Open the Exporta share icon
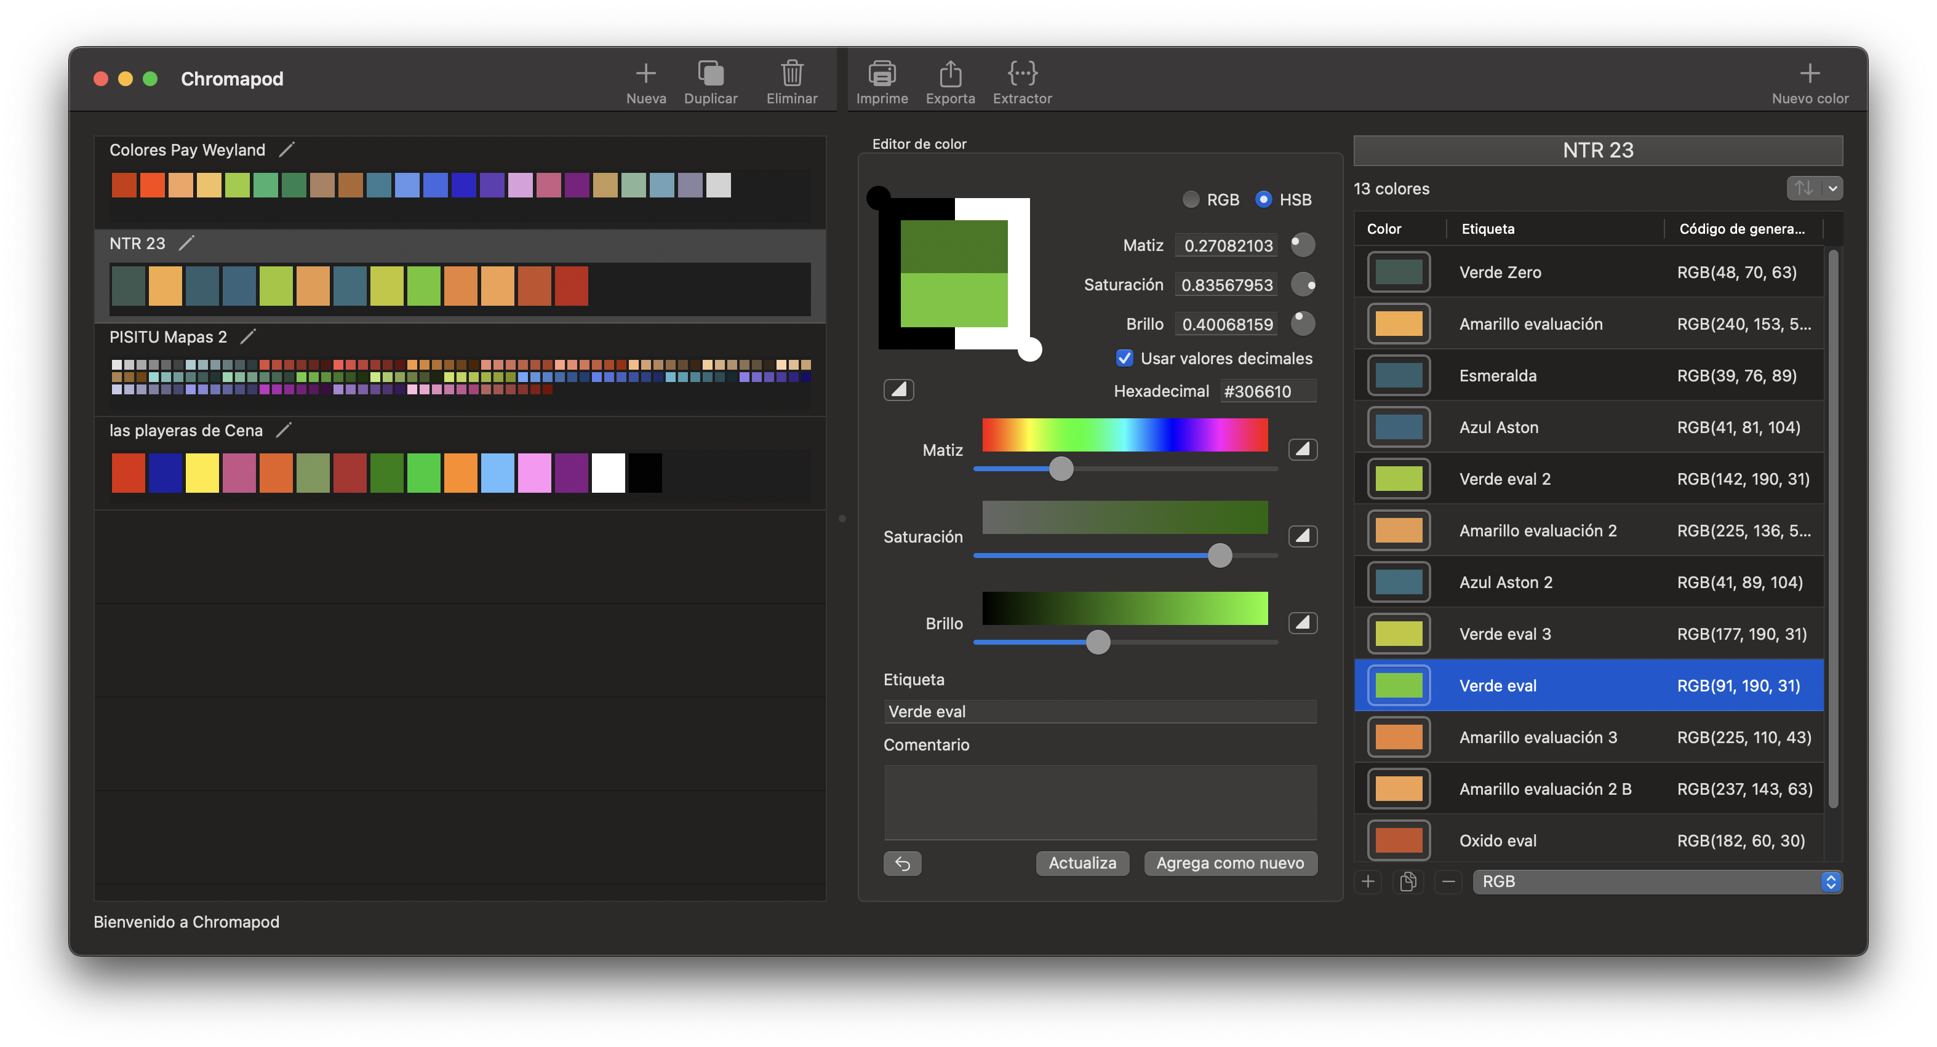 pos(949,74)
